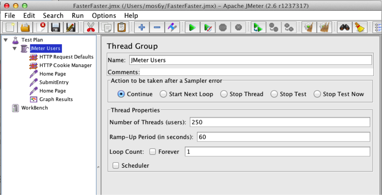
Task: Click the split pane collapse arrow
Action: coord(98,167)
